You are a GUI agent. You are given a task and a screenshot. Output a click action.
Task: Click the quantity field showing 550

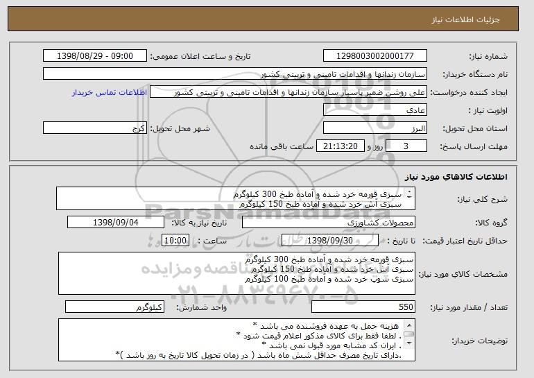coord(363,307)
